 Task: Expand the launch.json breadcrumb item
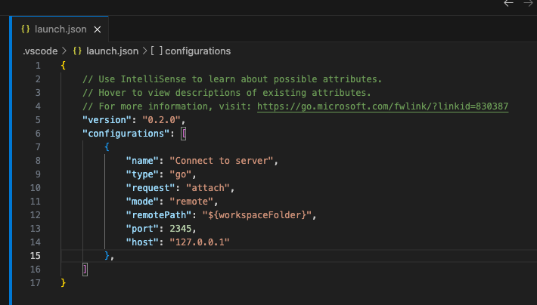coord(111,51)
